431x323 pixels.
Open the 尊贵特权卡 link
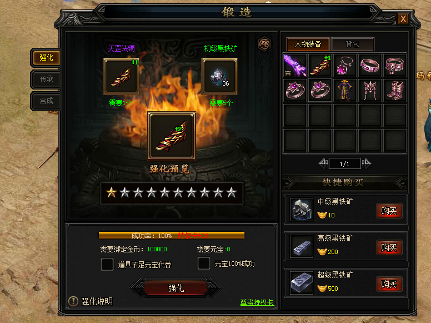pyautogui.click(x=257, y=302)
